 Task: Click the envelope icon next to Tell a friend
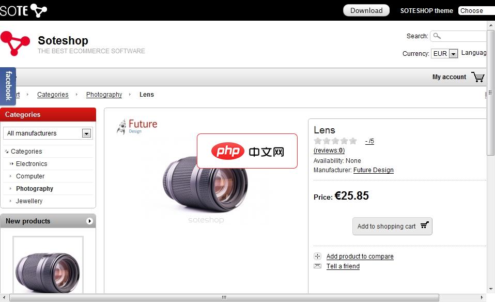(317, 266)
